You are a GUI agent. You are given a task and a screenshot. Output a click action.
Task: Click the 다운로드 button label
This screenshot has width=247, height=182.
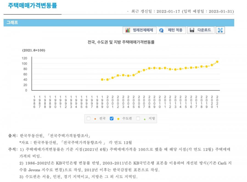(x=204, y=30)
